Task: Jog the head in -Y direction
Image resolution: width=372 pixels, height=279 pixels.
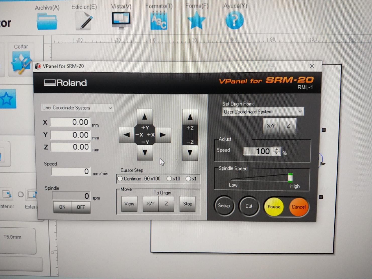Action: tap(145, 152)
